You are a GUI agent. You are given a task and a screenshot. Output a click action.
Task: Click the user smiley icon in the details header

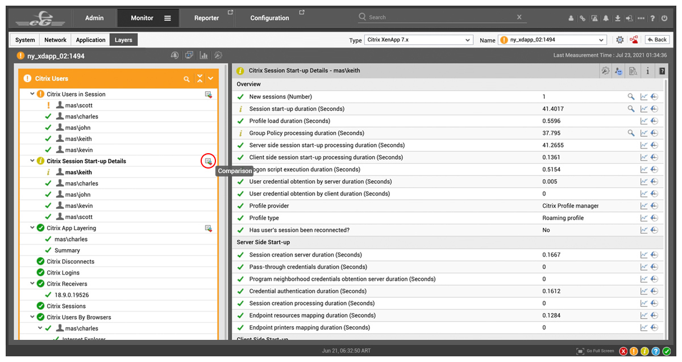pos(619,71)
